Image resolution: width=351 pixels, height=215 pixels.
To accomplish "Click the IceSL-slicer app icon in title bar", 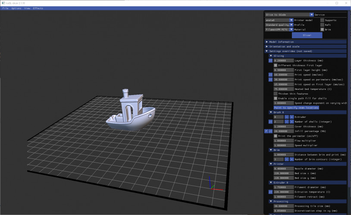I will click(x=3, y=3).
